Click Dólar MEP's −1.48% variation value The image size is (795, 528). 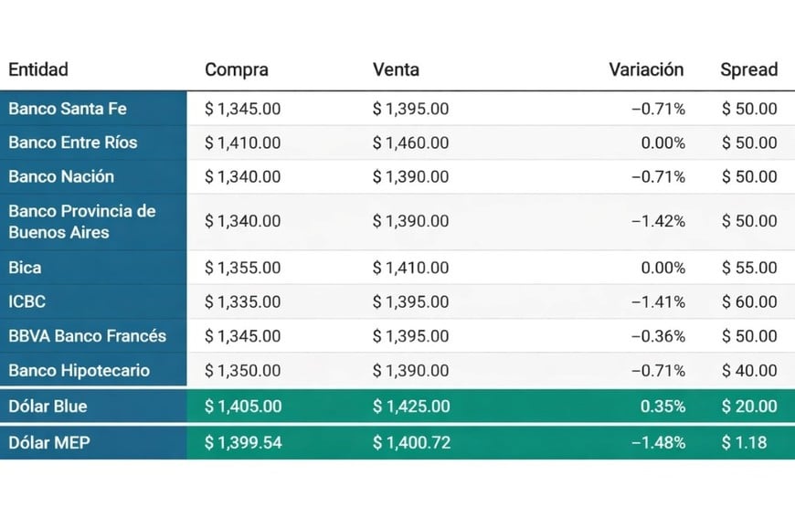point(658,442)
